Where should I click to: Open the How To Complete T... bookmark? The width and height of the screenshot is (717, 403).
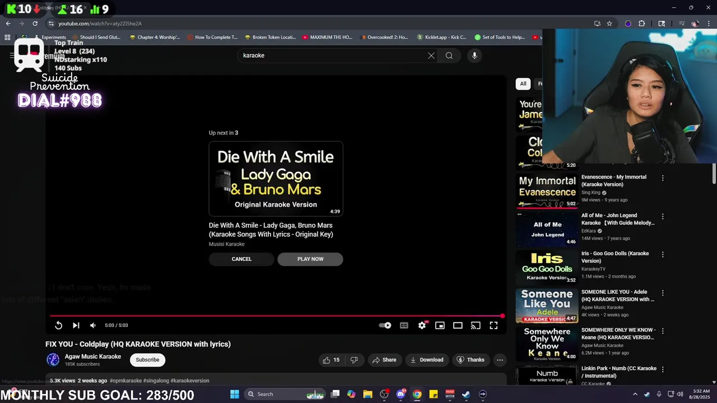pos(212,38)
